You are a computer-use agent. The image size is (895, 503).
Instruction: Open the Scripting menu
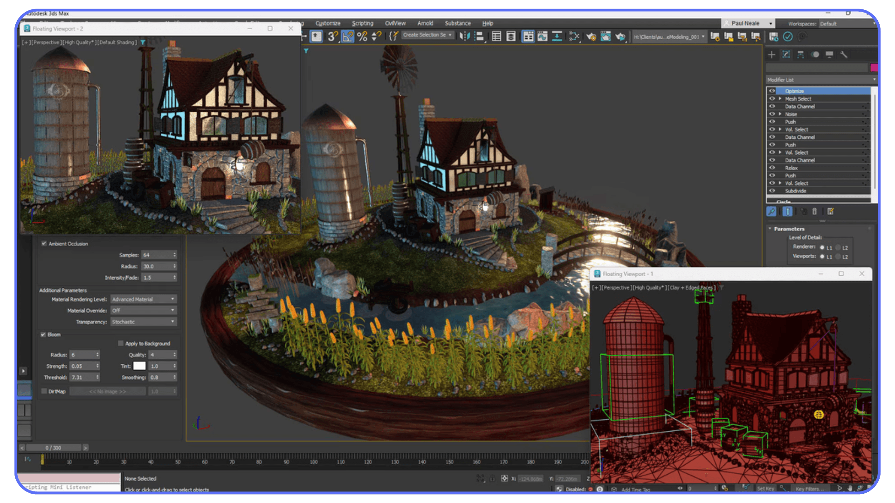click(x=363, y=23)
